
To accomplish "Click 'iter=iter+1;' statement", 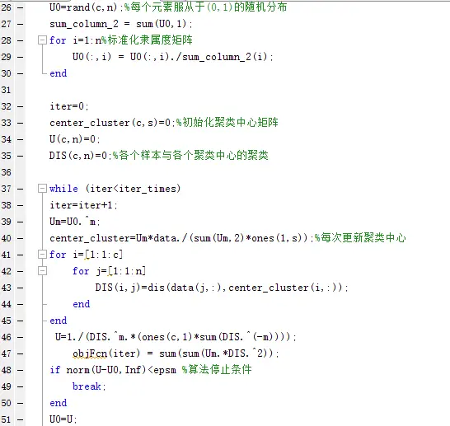I will click(83, 205).
